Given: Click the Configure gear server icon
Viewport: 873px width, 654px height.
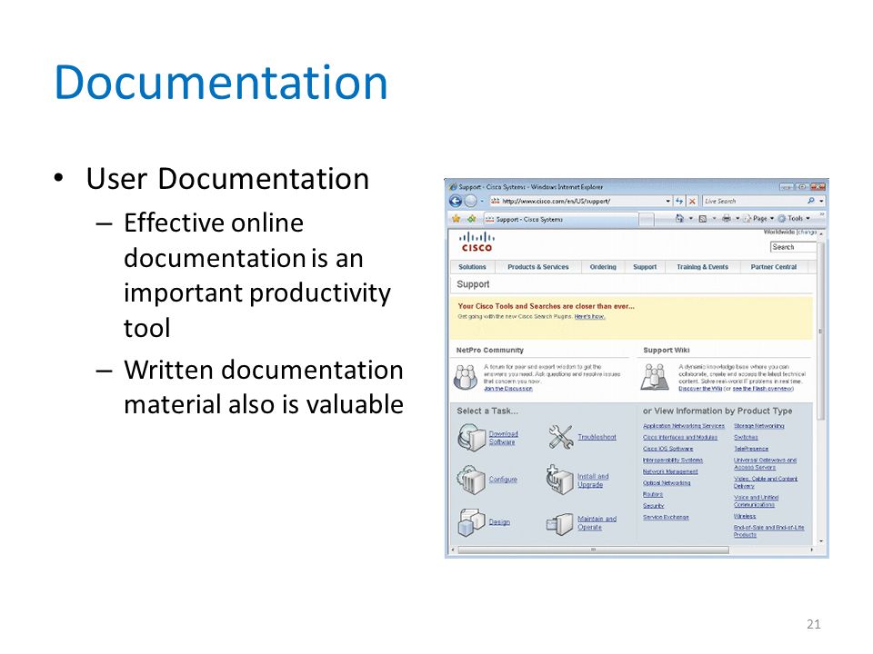Looking at the screenshot, I should [471, 480].
